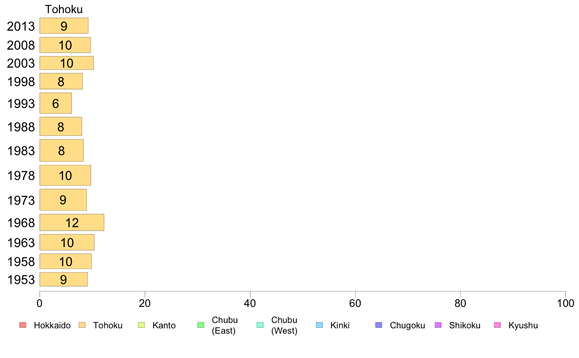Click the 2003 year axis label
The width and height of the screenshot is (579, 358).
(20, 63)
